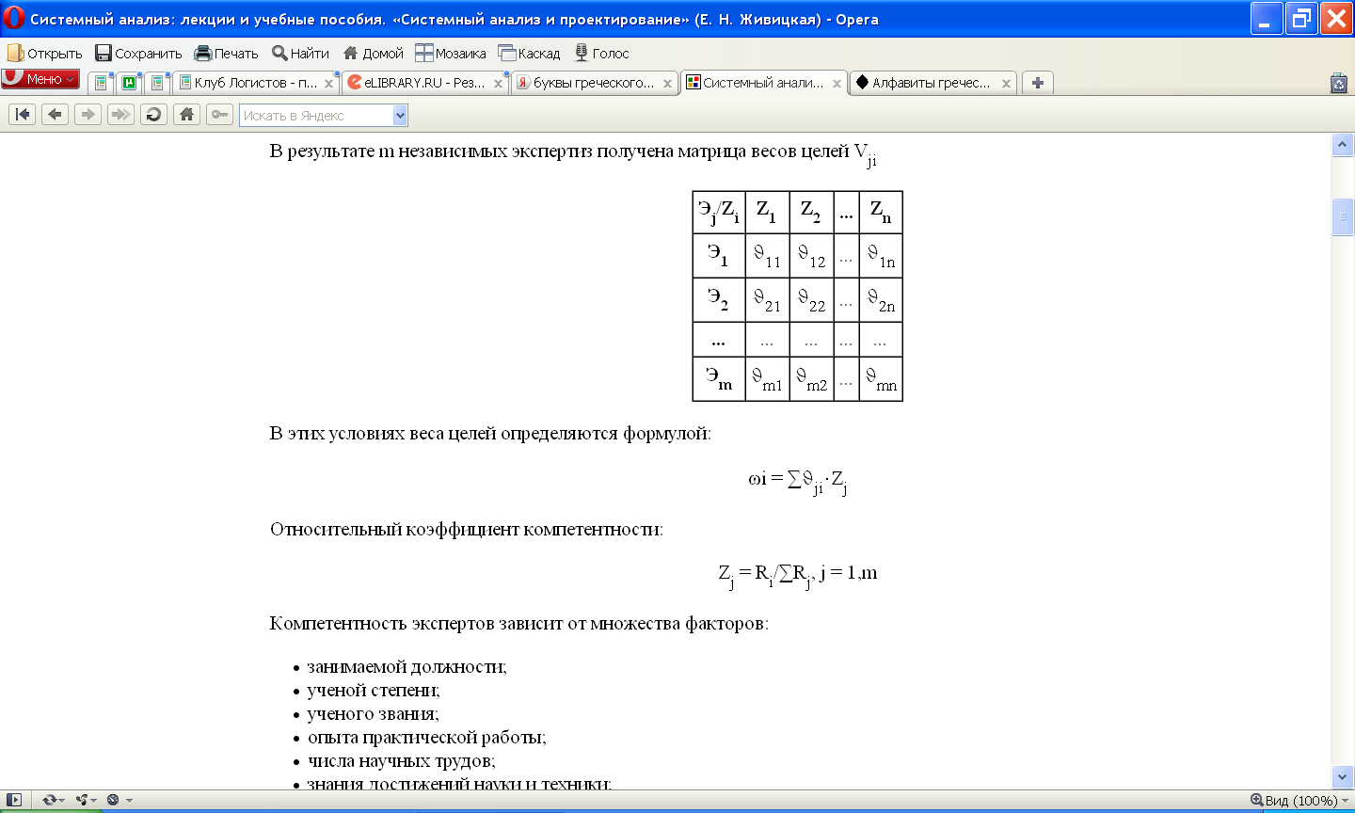Open the Клуб Логистов tab

(257, 83)
